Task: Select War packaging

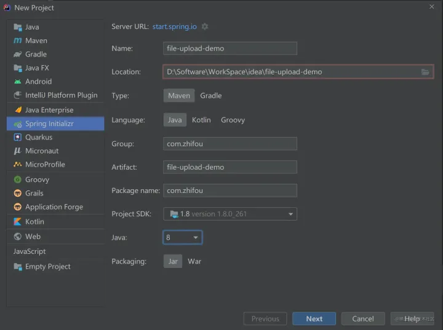Action: 194,261
